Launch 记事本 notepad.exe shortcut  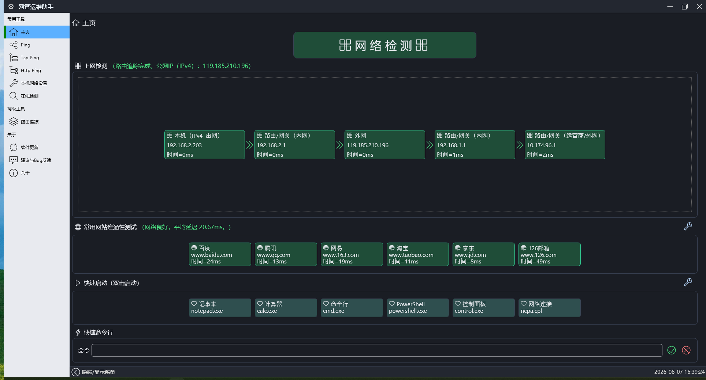(x=220, y=308)
